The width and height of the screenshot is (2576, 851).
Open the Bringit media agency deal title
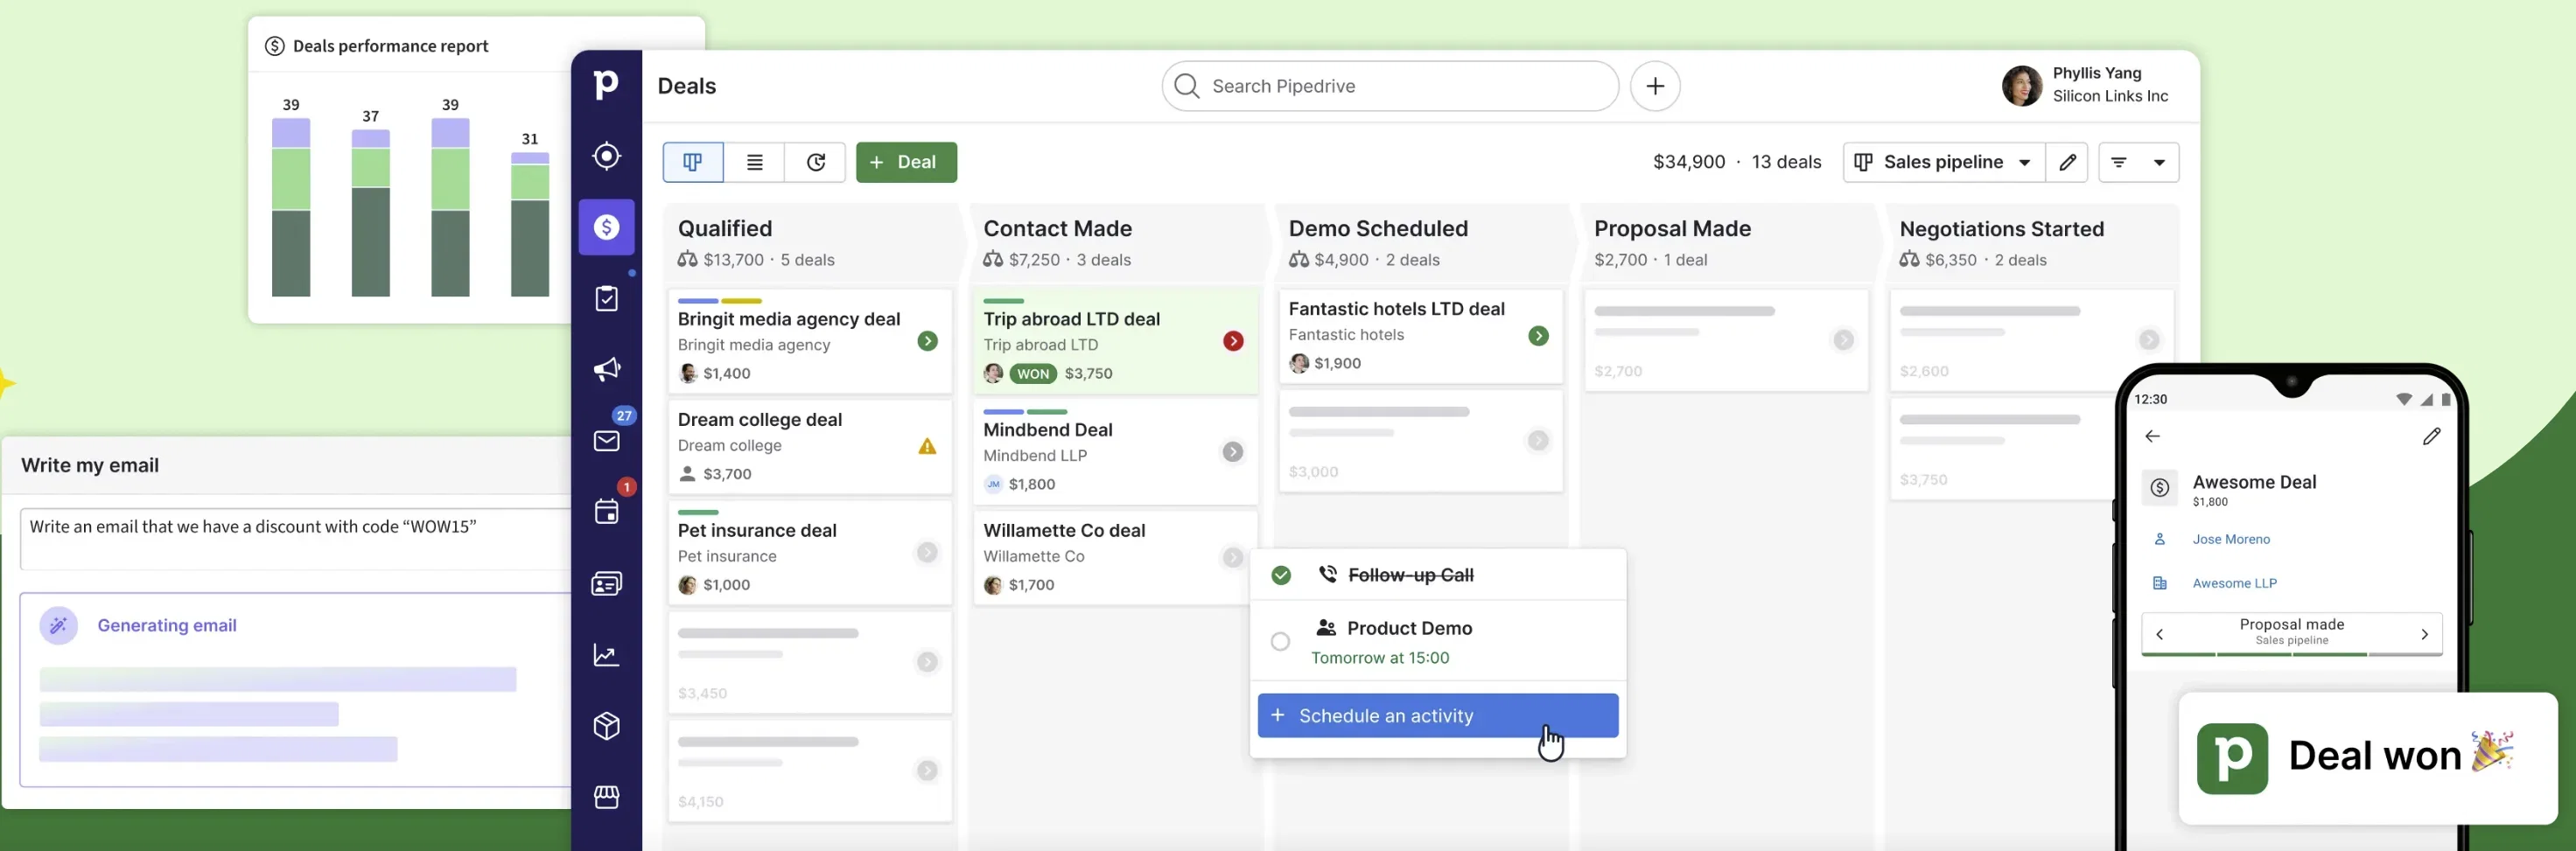(789, 319)
